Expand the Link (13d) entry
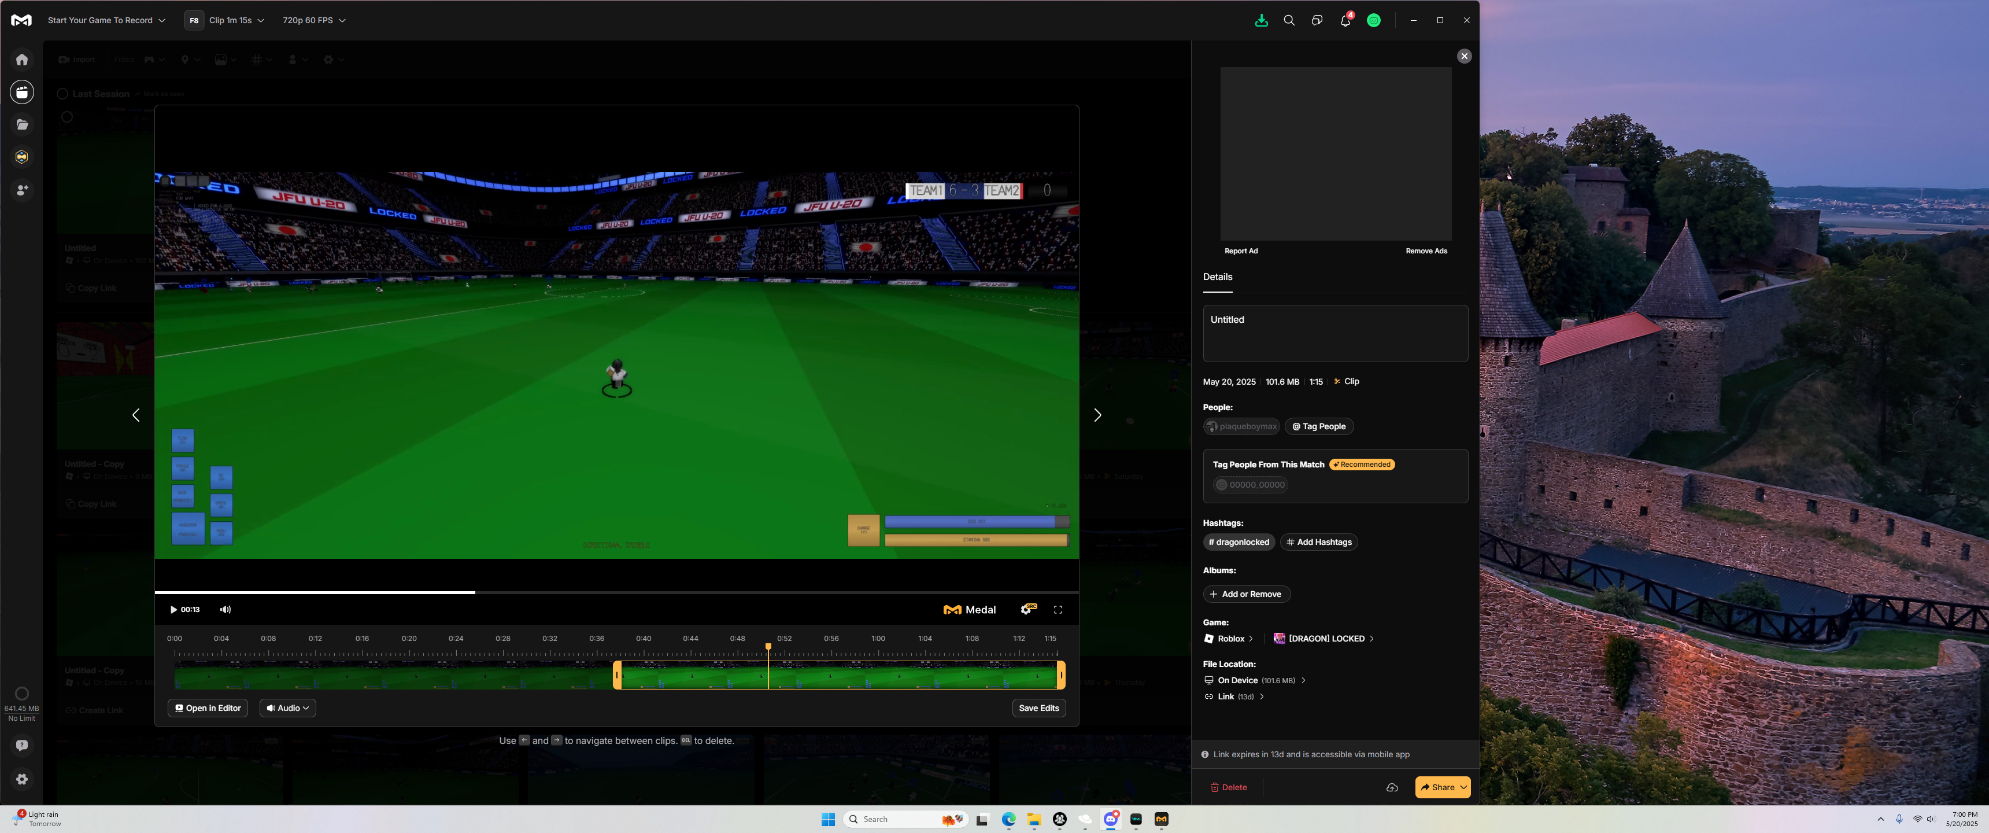 coord(1234,697)
